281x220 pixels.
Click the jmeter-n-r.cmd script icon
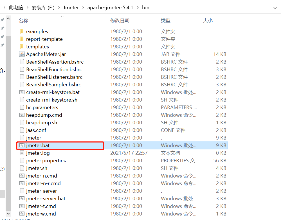(22, 183)
